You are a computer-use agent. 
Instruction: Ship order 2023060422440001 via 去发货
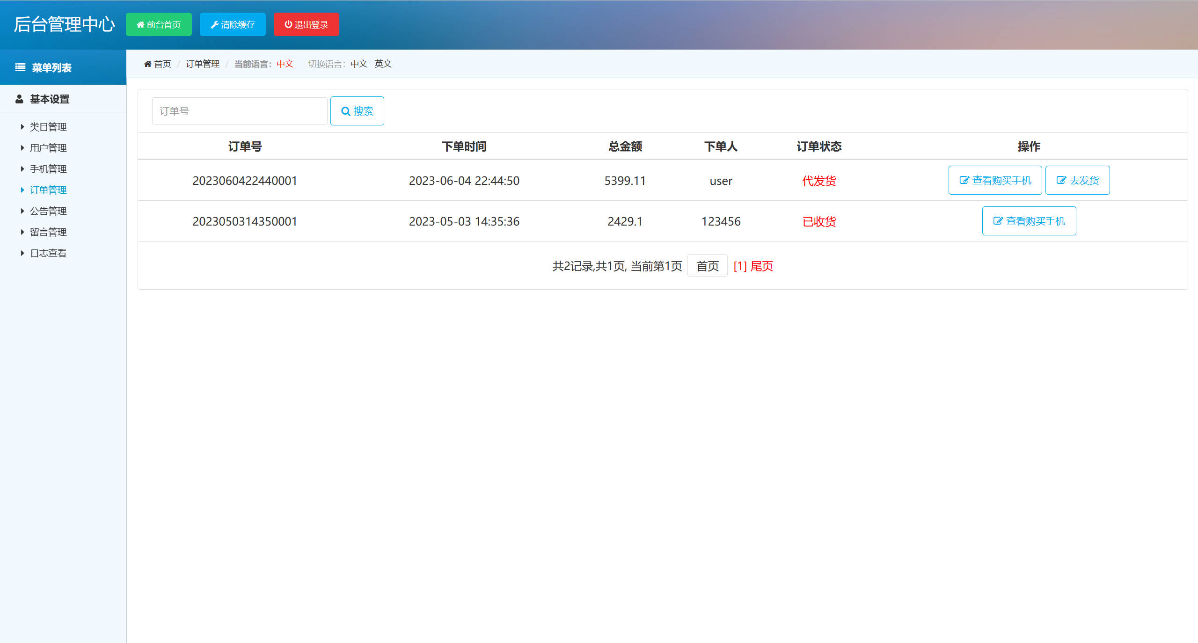coord(1077,180)
